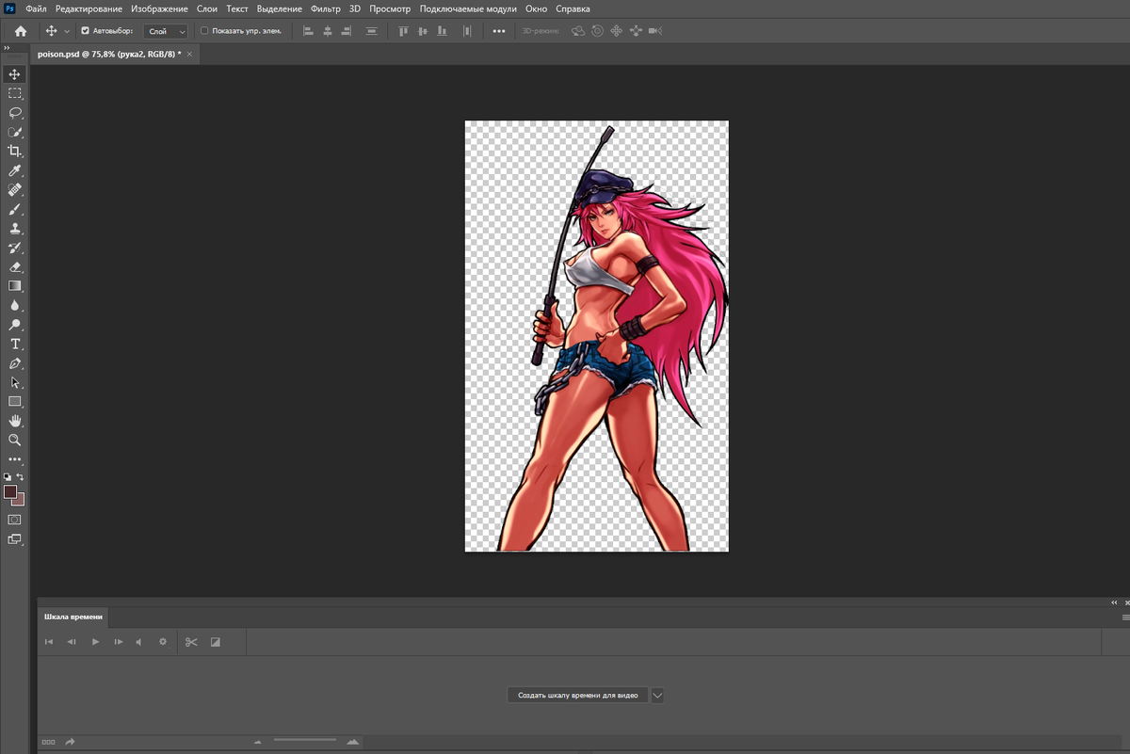
Task: Close the poison.psd document tab
Action: [190, 54]
